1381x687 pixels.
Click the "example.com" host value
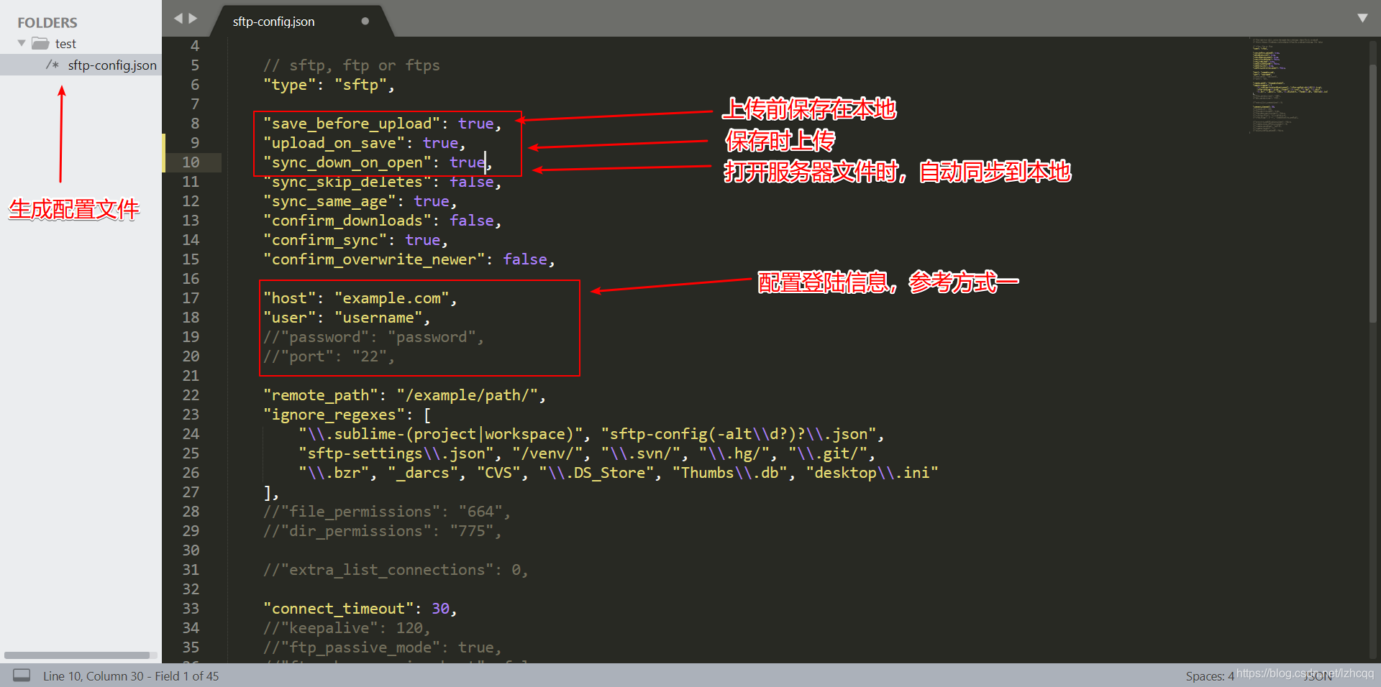coord(391,298)
